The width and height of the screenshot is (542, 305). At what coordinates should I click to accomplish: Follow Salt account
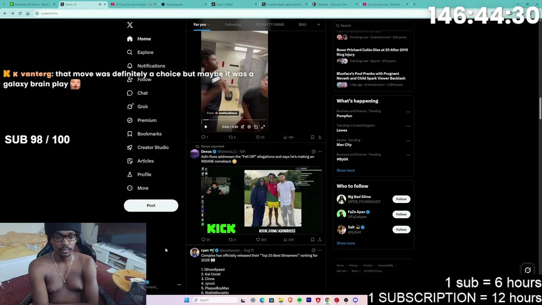tap(401, 230)
